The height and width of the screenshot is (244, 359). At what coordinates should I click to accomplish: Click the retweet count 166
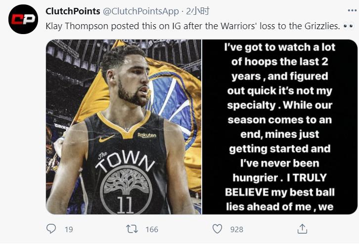(x=152, y=229)
